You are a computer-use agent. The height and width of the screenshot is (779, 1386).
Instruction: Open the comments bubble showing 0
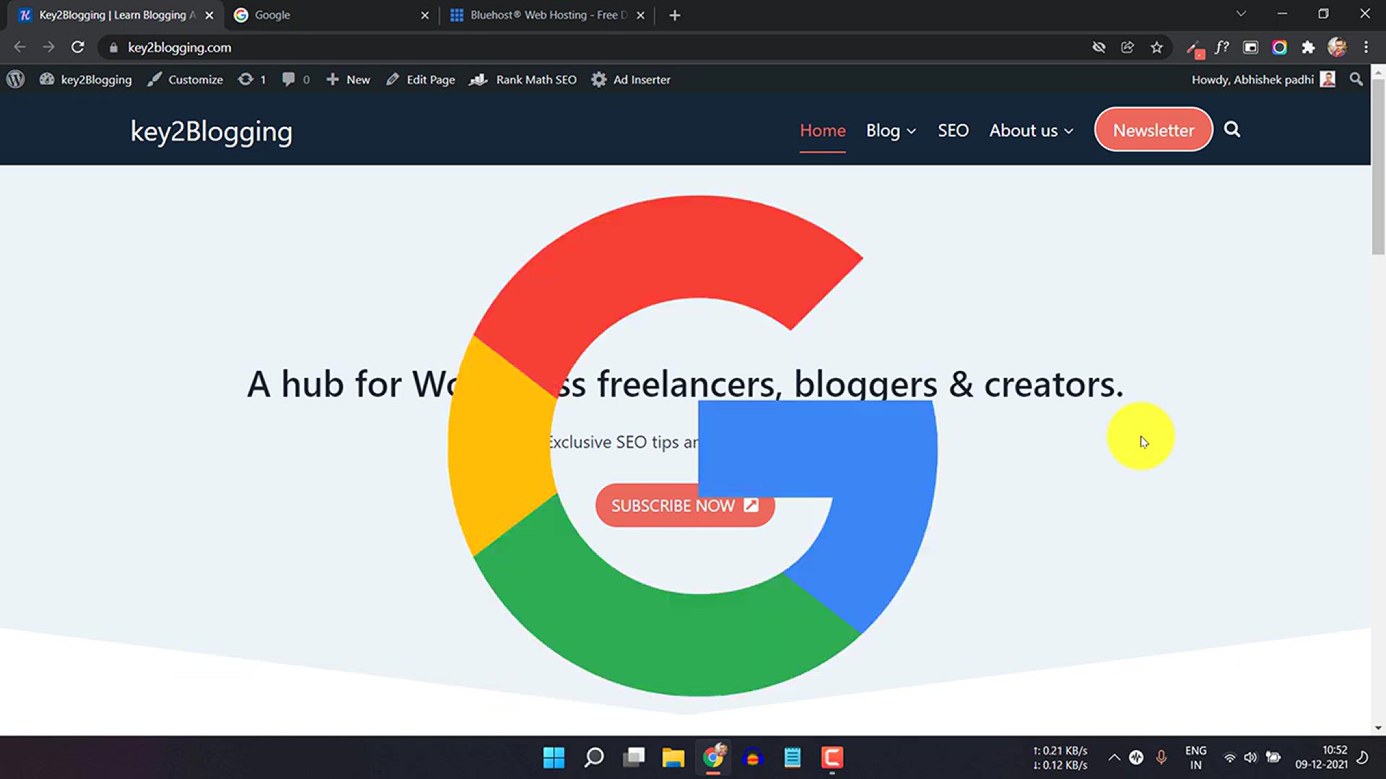tap(296, 79)
